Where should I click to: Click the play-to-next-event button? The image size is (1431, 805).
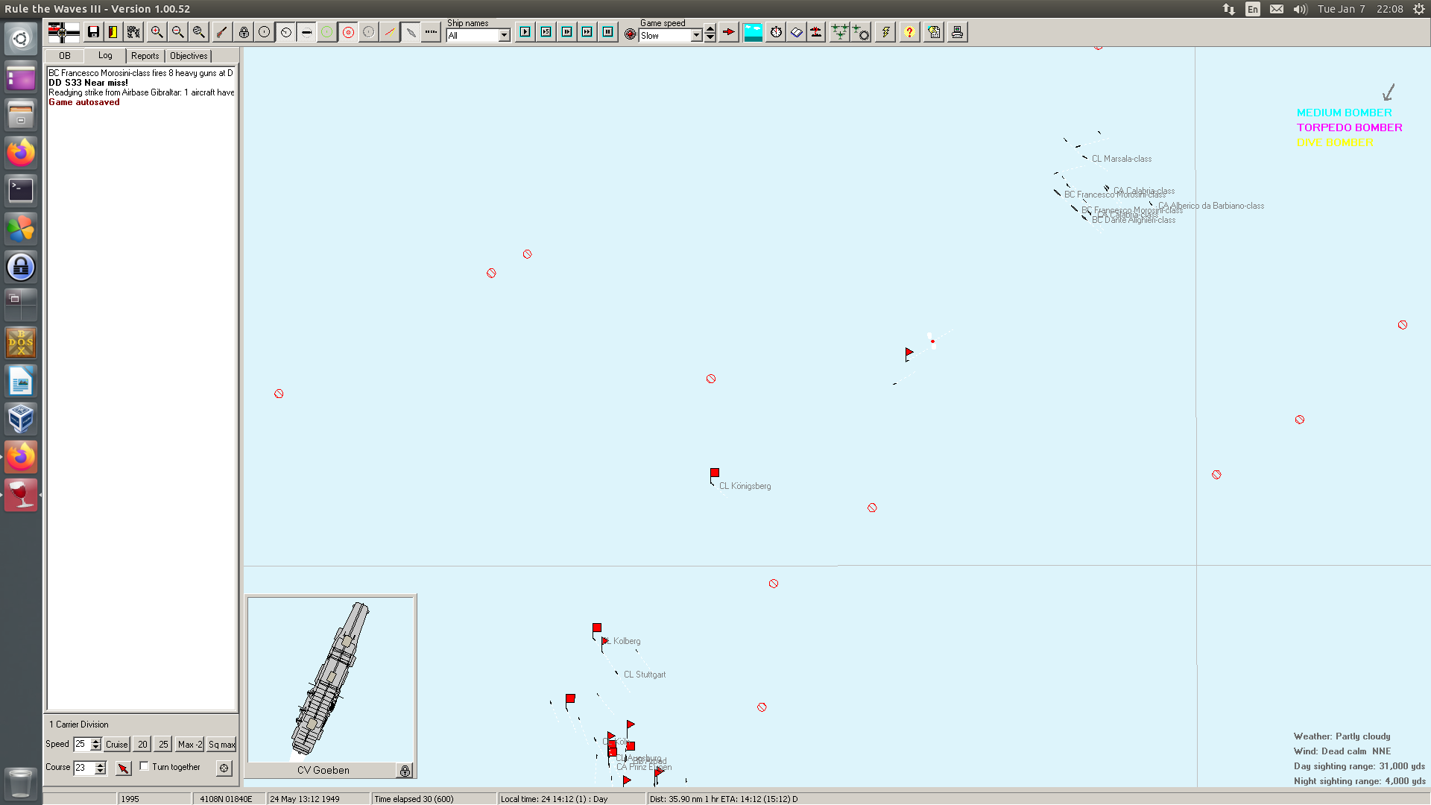[x=567, y=32]
